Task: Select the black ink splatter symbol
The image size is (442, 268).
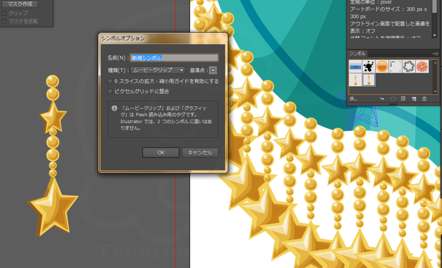Action: click(x=369, y=67)
